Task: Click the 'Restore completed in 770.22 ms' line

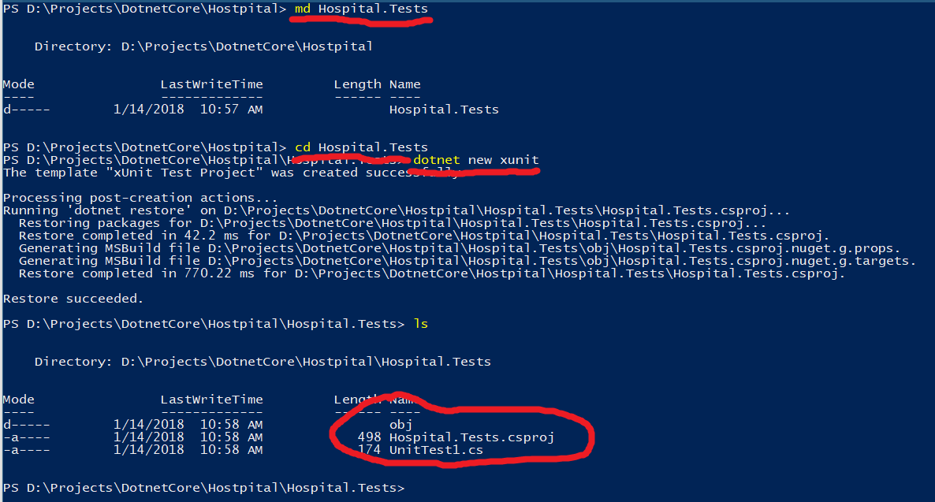Action: click(x=431, y=273)
